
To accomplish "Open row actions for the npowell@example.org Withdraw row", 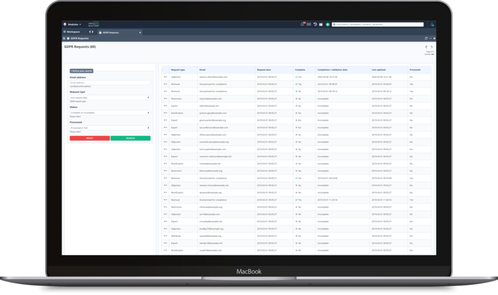I will [x=165, y=236].
